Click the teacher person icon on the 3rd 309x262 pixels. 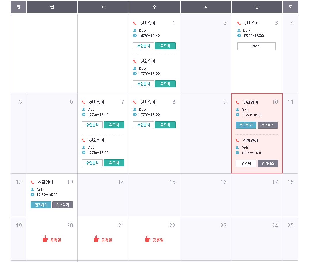click(239, 30)
